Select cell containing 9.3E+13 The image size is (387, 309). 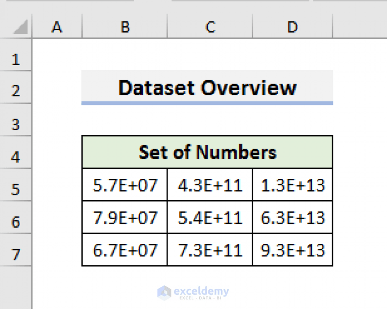point(293,250)
